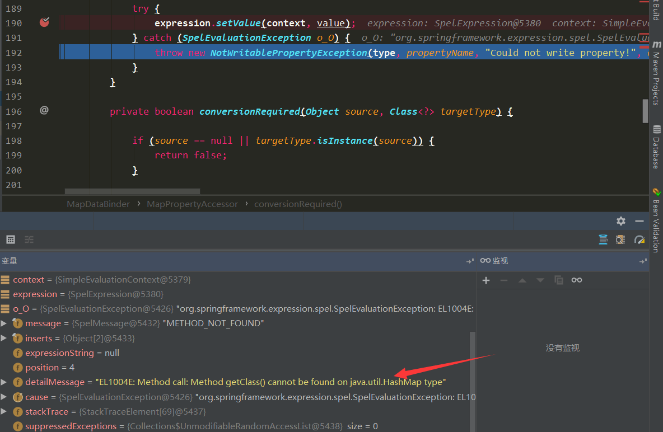
Task: Expand the message field node
Action: click(4, 323)
